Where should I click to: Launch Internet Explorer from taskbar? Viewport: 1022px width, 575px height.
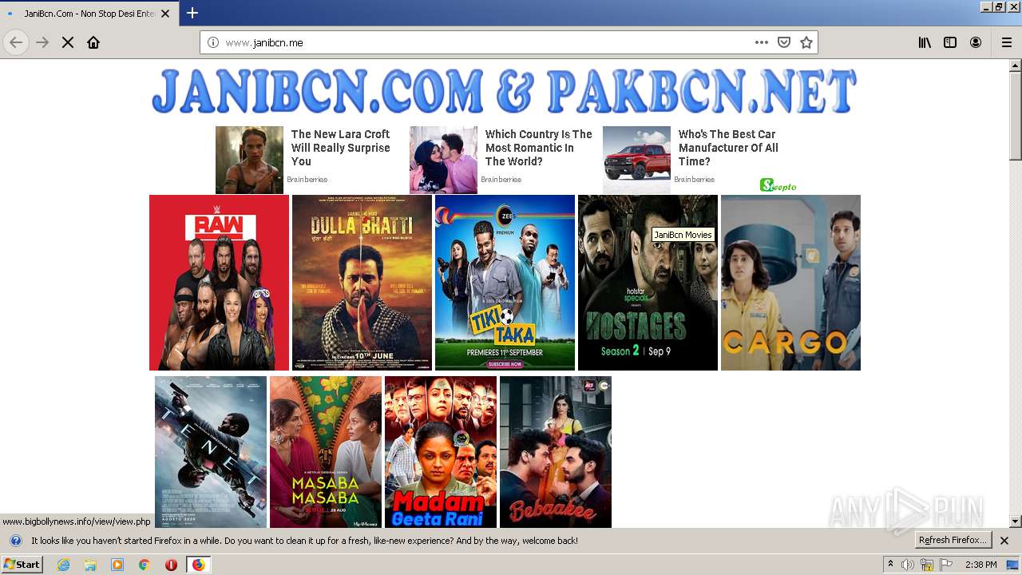tap(63, 565)
